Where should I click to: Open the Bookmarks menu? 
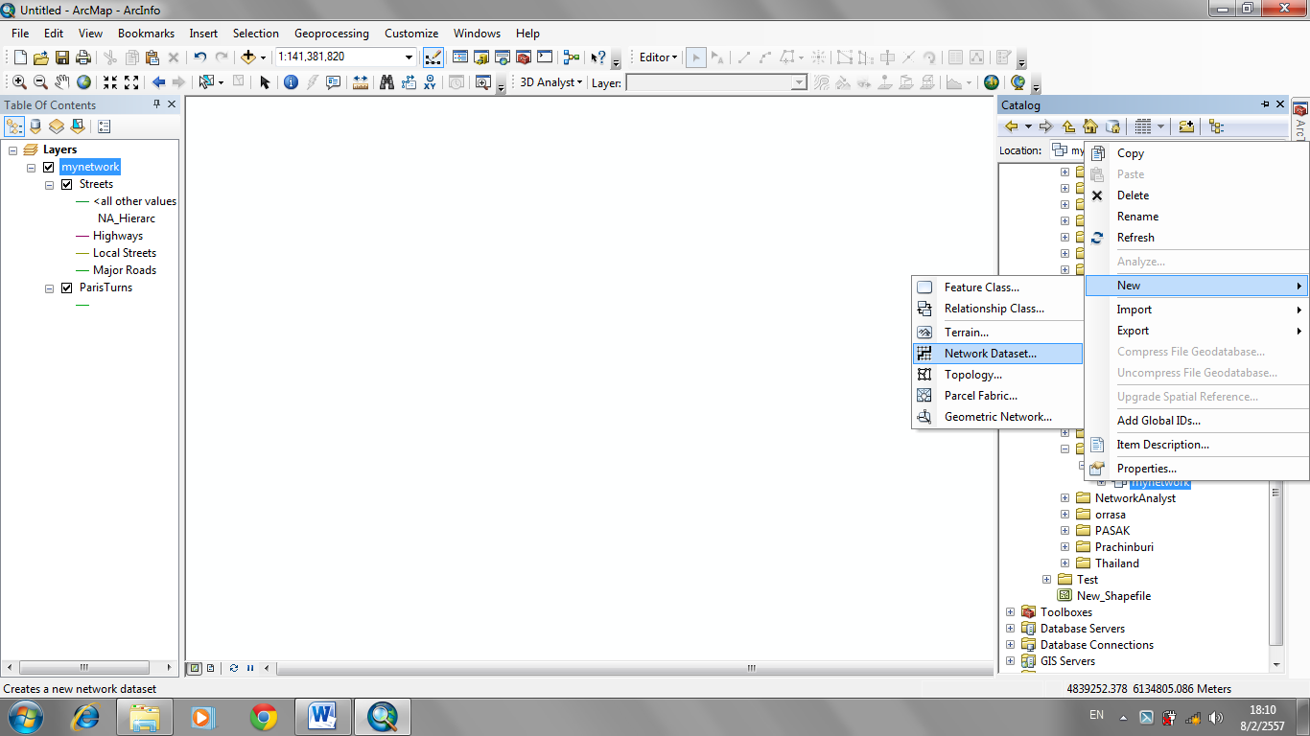(x=146, y=34)
